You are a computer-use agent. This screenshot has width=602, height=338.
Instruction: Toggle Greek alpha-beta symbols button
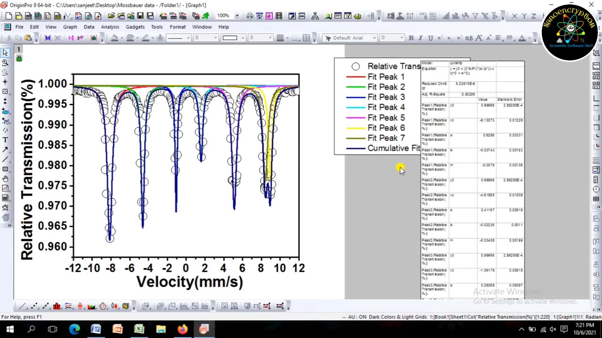[468, 38]
